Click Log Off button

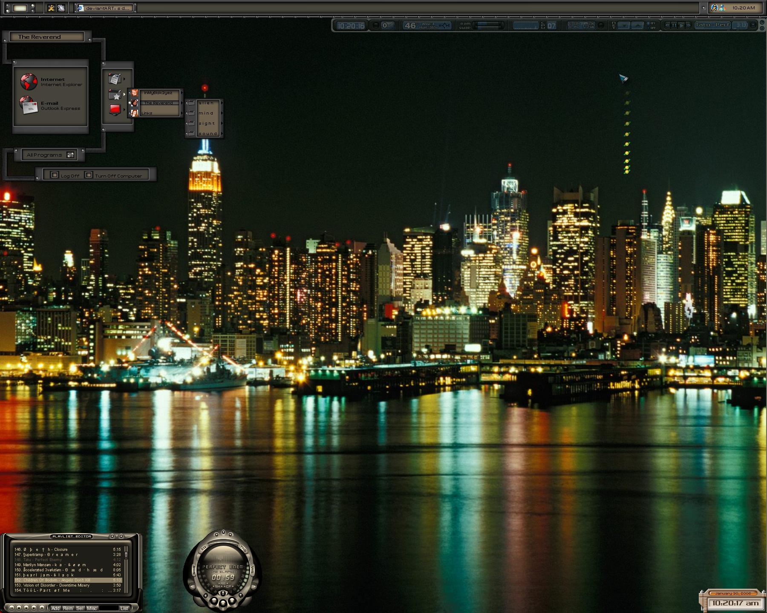65,175
